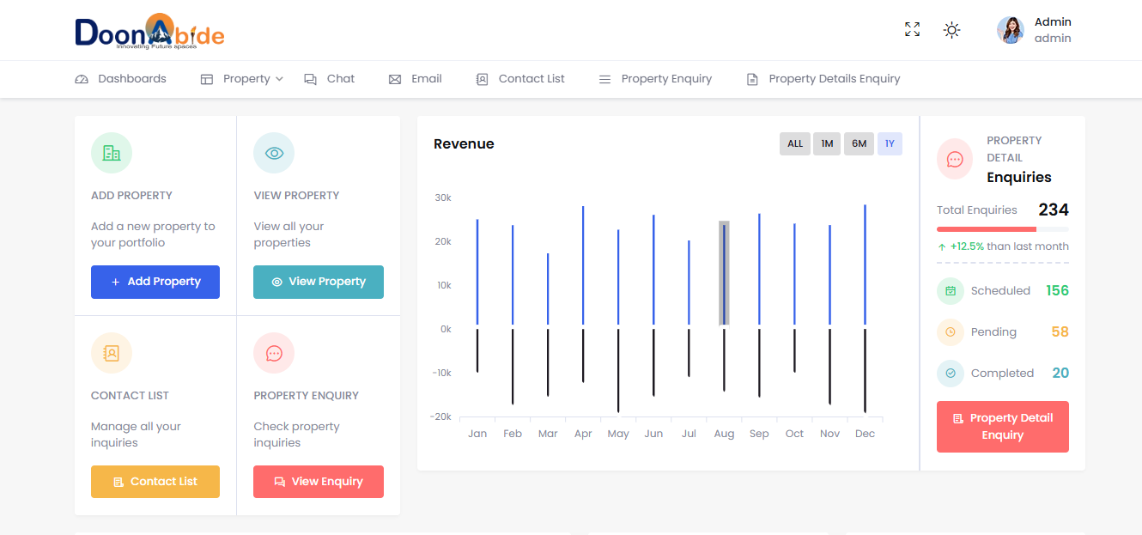Image resolution: width=1142 pixels, height=535 pixels.
Task: Click the yellow Contact List button
Action: 155,482
